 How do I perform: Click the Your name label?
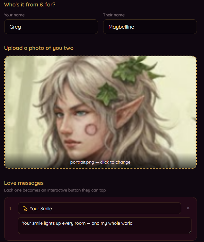[14, 15]
